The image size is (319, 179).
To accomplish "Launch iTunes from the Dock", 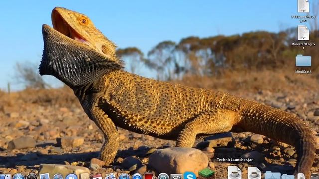I will 124,176.
